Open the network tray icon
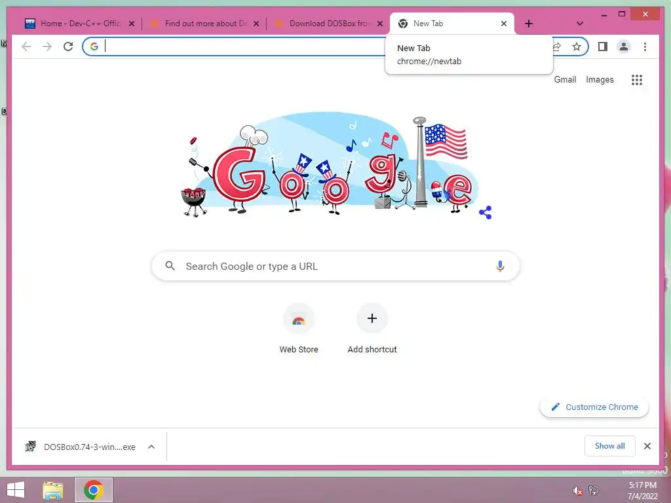This screenshot has width=671, height=503. click(594, 490)
